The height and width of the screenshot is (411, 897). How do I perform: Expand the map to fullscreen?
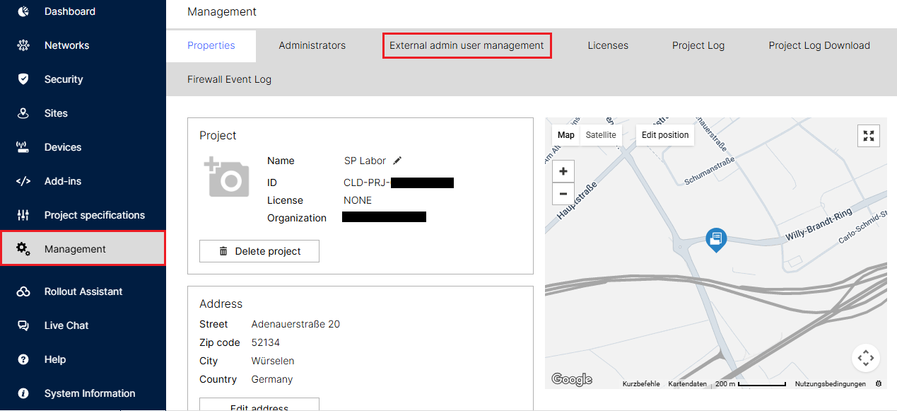868,136
